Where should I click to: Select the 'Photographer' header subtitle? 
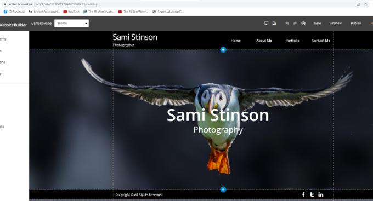pyautogui.click(x=123, y=45)
